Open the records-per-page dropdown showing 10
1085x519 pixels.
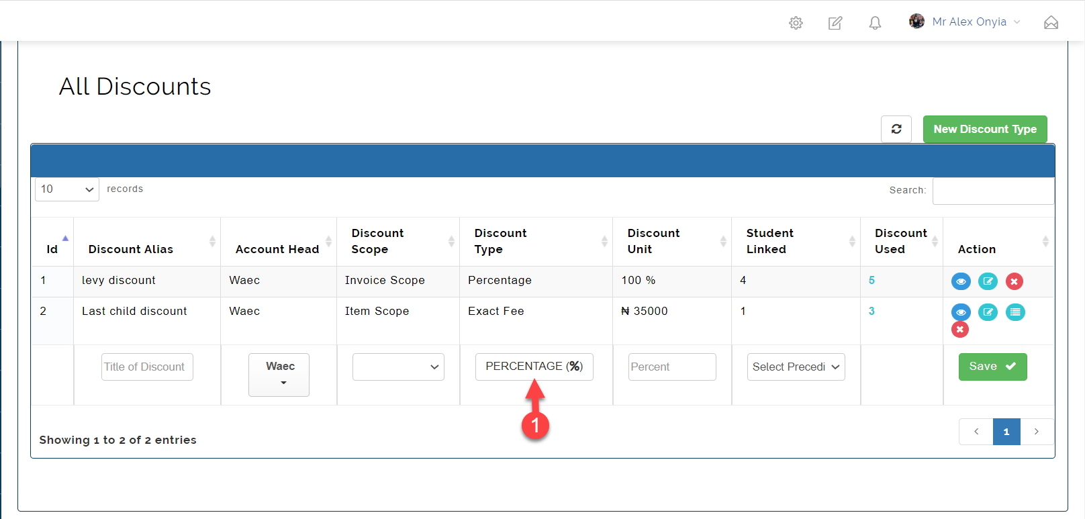67,189
